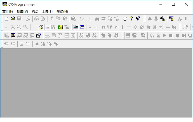Insert a negated coil with slash
The width and height of the screenshot is (193, 122).
(142, 27)
